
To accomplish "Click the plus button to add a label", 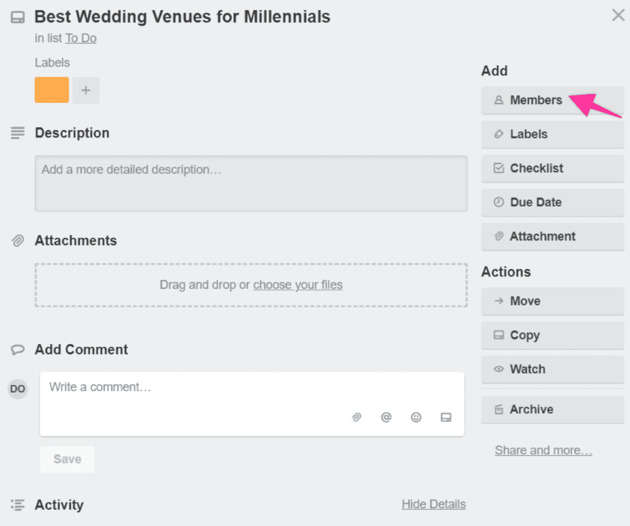I will (86, 91).
